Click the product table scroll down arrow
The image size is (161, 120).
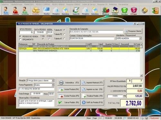(x=141, y=76)
